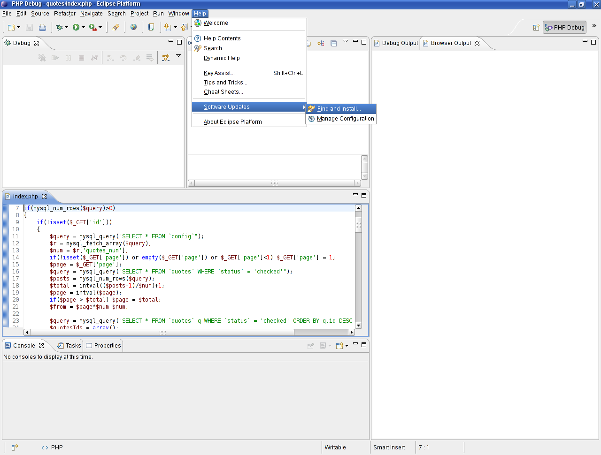
Task: Click the Open Perspective icon
Action: click(536, 27)
